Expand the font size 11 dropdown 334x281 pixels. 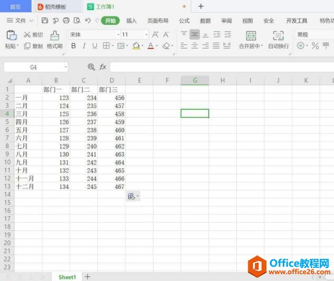pos(146,35)
